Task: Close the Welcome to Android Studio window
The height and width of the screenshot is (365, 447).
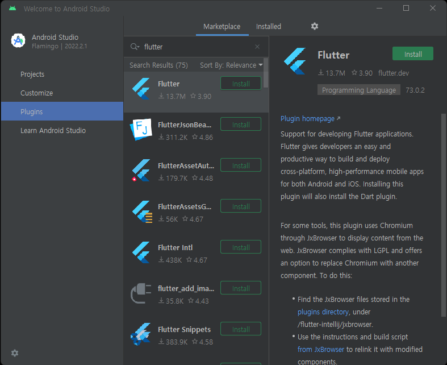Action: pyautogui.click(x=432, y=9)
